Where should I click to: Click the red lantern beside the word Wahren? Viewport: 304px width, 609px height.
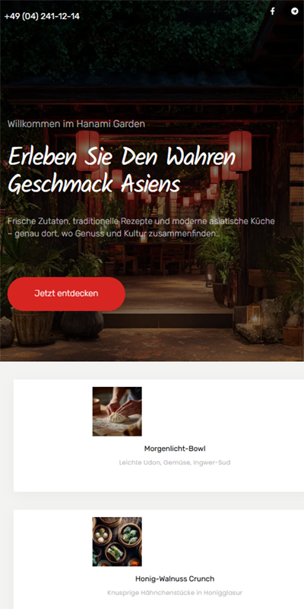tap(239, 151)
